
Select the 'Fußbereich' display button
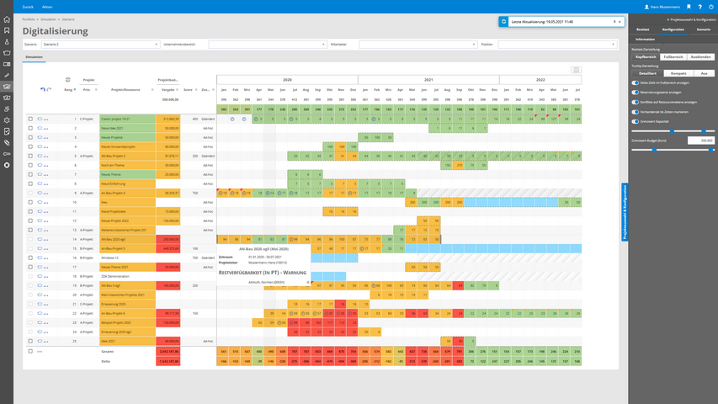pyautogui.click(x=673, y=57)
